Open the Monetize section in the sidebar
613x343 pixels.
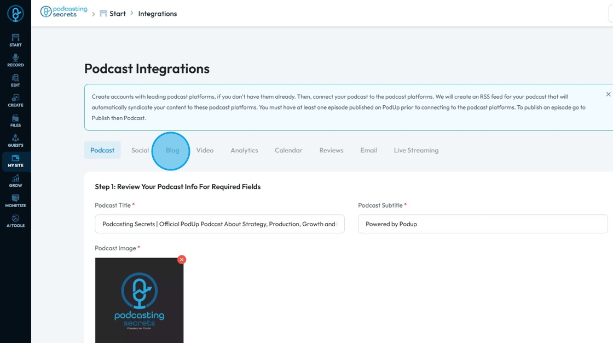click(16, 201)
